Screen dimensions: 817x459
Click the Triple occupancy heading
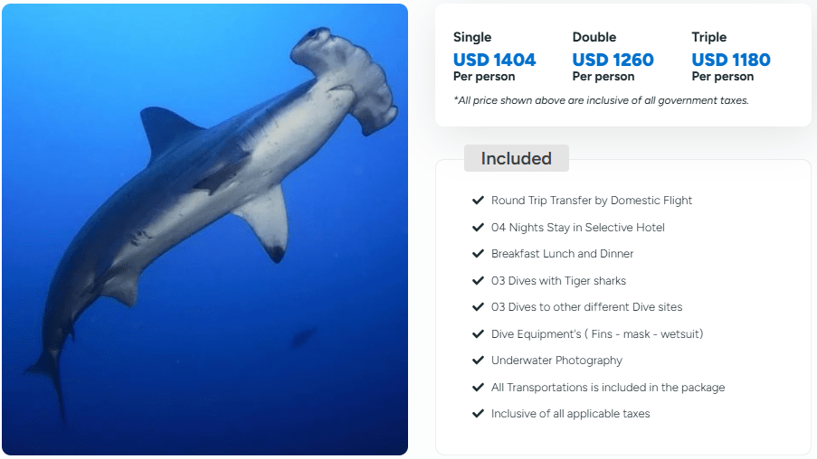coord(710,37)
